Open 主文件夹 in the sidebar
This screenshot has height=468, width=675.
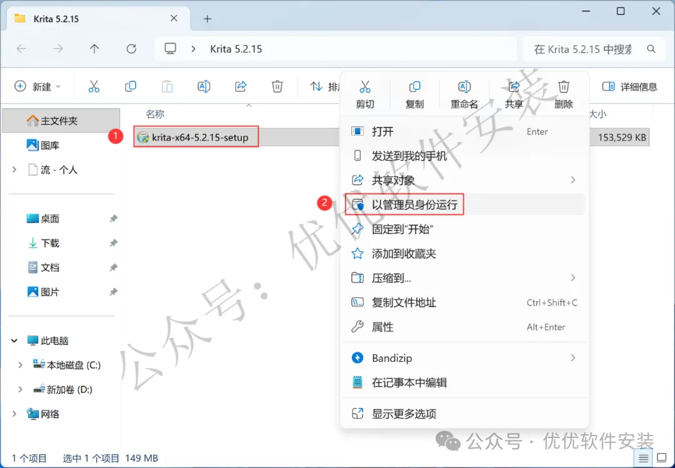61,121
